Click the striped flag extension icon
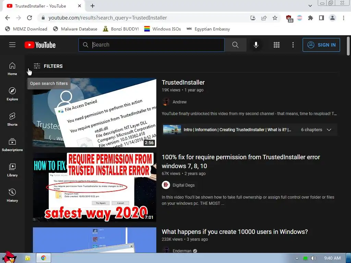This screenshot has height=263, width=351. pyautogui.click(x=300, y=18)
